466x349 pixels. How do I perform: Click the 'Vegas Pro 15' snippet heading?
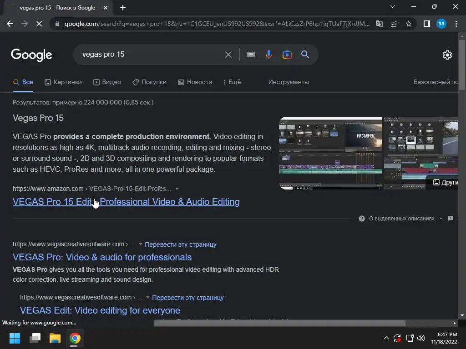point(38,118)
